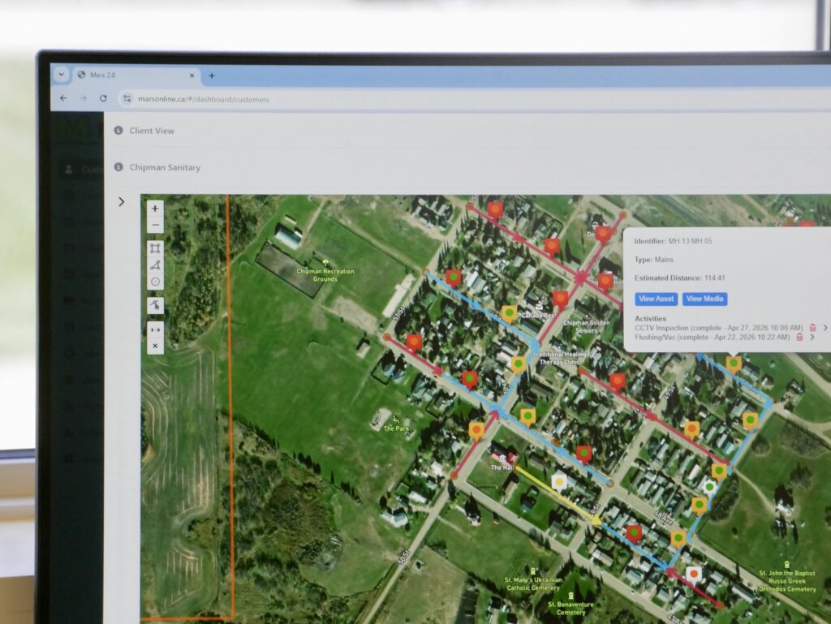Click The Park map label
This screenshot has width=831, height=624.
pos(396,428)
